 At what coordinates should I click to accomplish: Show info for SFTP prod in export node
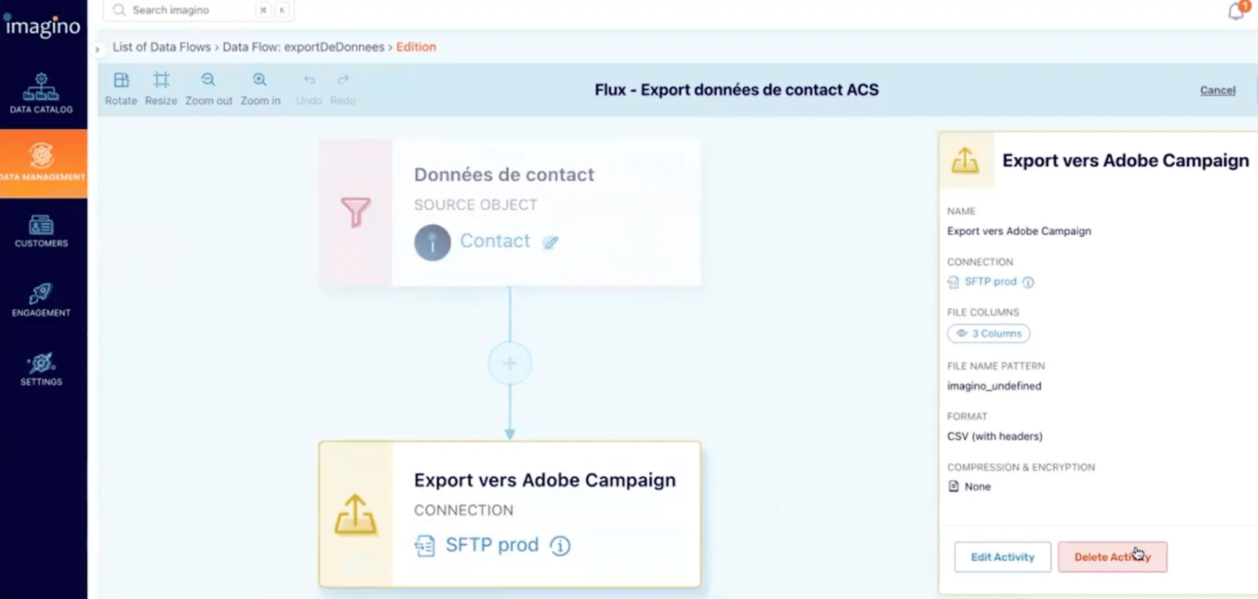[560, 546]
